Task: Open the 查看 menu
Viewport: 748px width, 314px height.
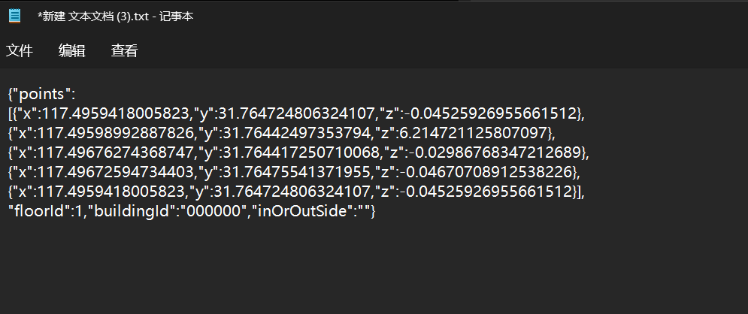Action: (x=125, y=50)
